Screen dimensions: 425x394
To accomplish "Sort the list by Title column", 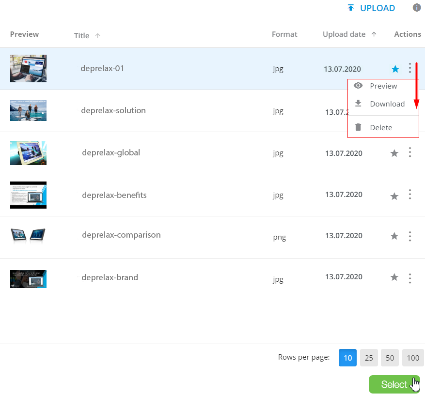I will [x=82, y=35].
